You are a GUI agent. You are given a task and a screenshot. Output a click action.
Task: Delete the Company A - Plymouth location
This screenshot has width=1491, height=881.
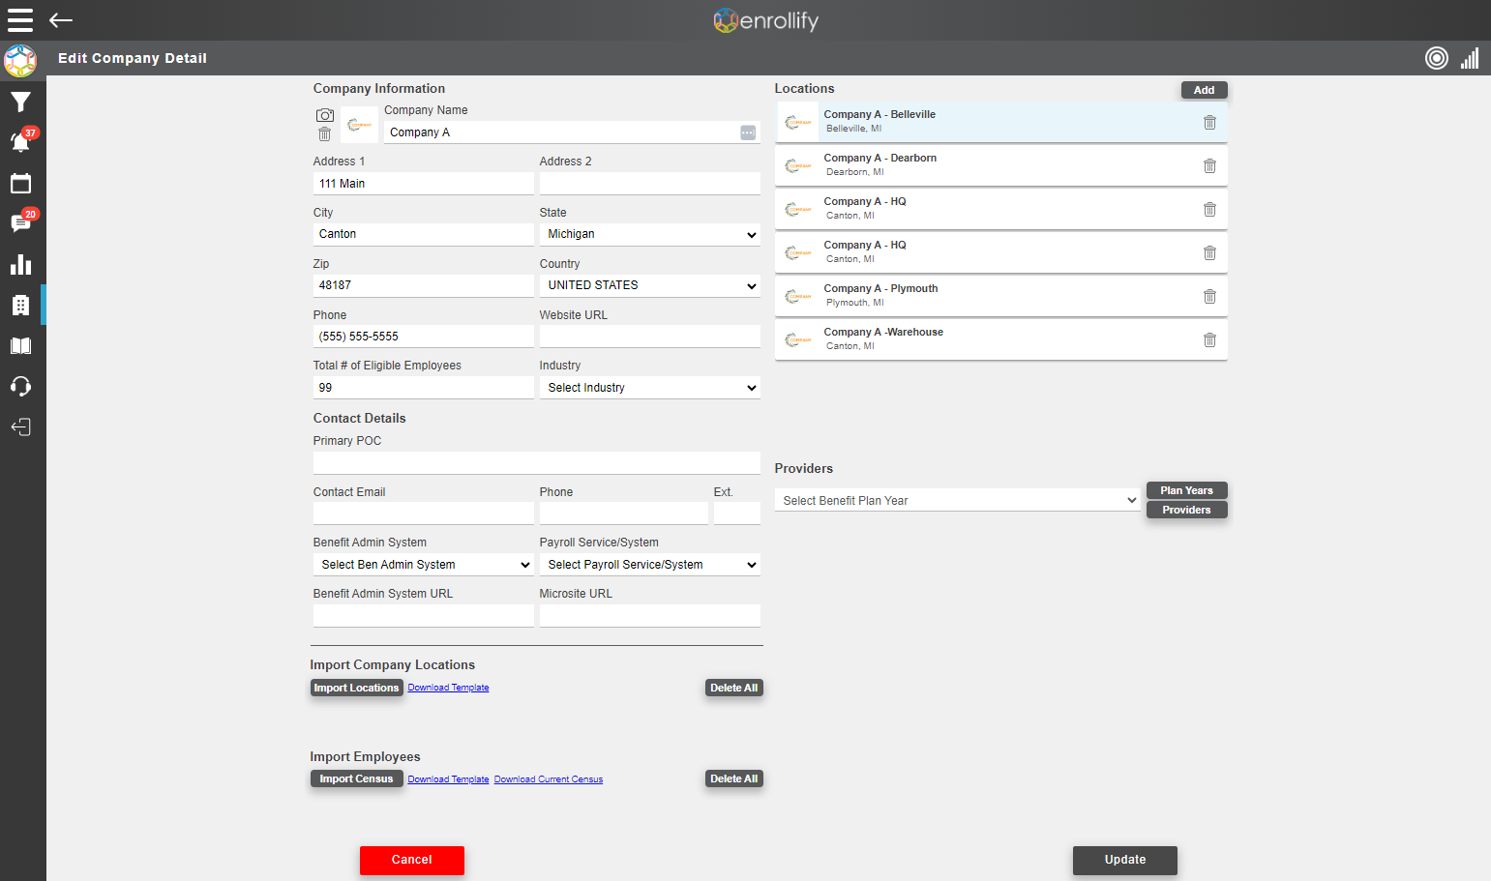[x=1209, y=296]
